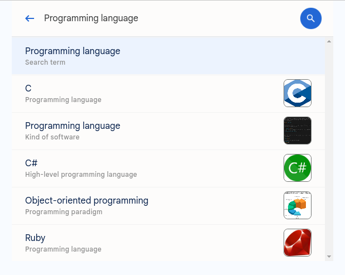Select Object-oriented programming suggestion
The width and height of the screenshot is (345, 275).
(168, 206)
